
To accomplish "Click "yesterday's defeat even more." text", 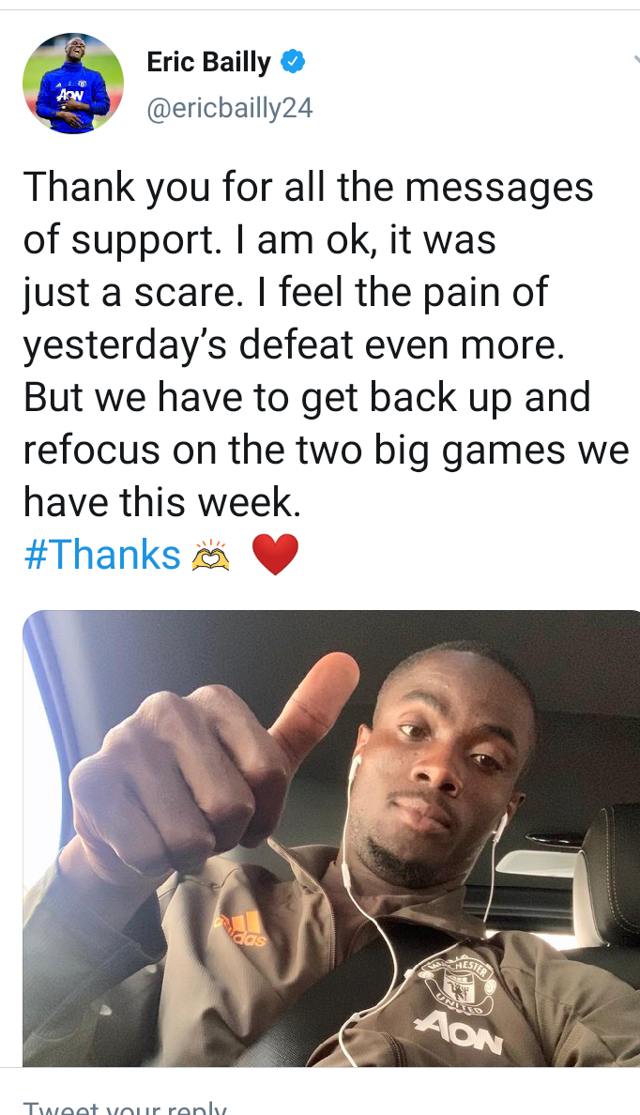I will click(x=294, y=344).
